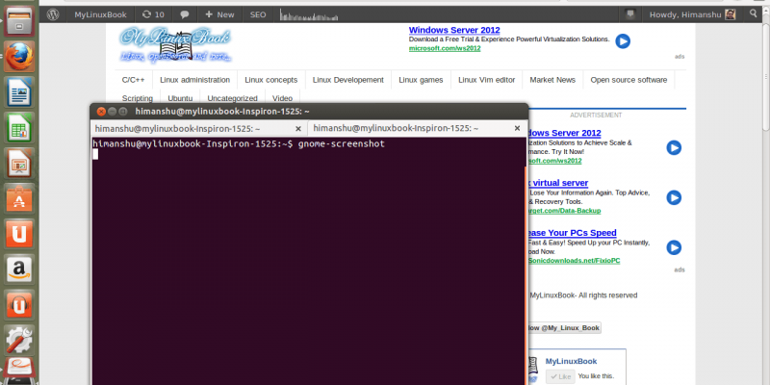Viewport: 770px width, 385px height.
Task: Click the WordPress logo in admin bar
Action: point(53,14)
